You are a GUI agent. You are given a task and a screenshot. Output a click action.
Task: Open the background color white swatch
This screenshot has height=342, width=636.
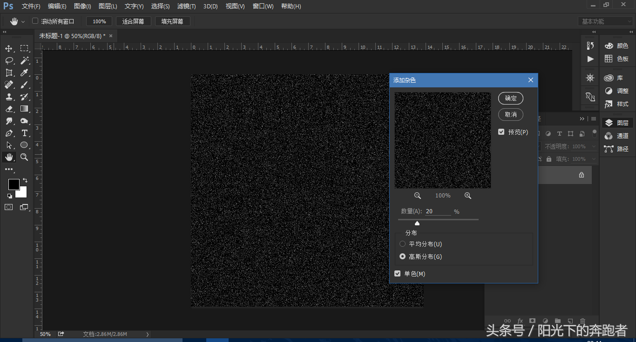[x=23, y=193]
